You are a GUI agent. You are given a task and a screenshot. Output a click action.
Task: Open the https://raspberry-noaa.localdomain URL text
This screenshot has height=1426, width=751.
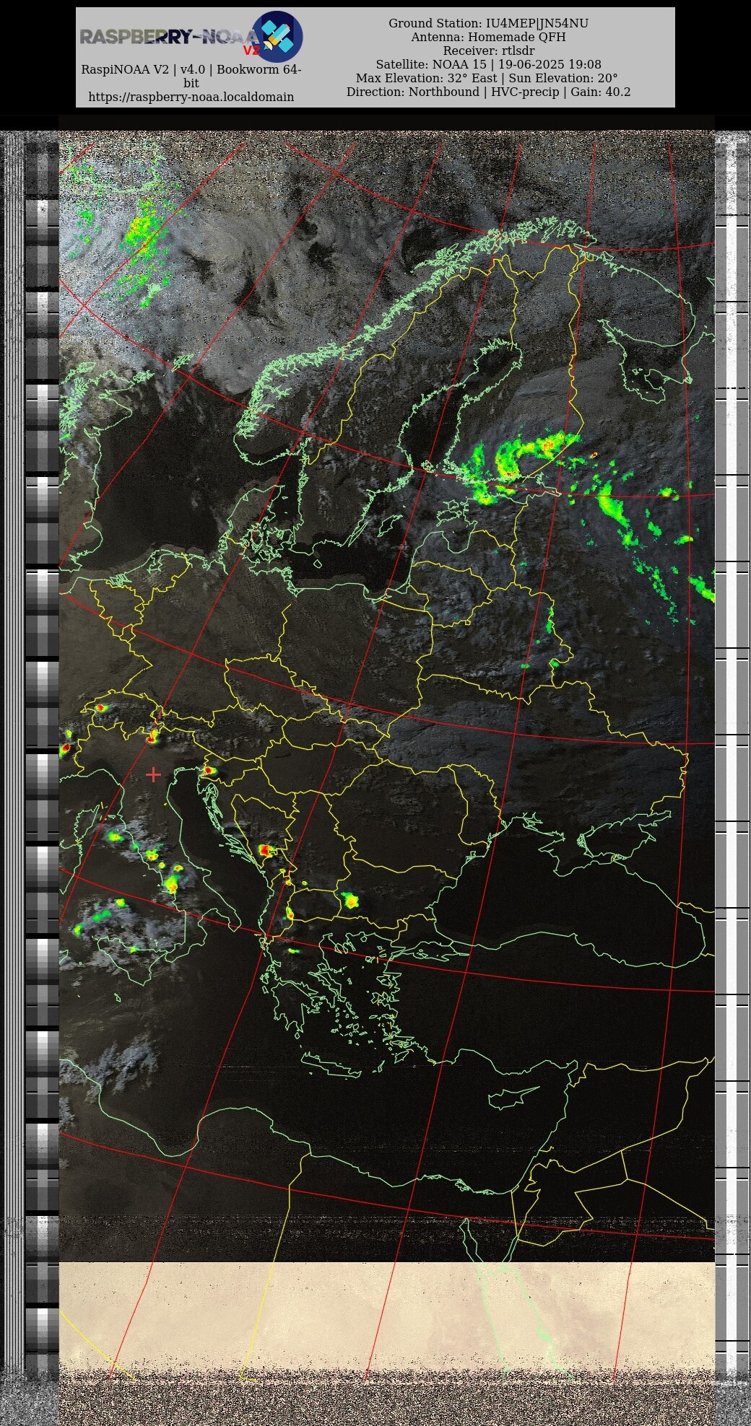click(191, 97)
